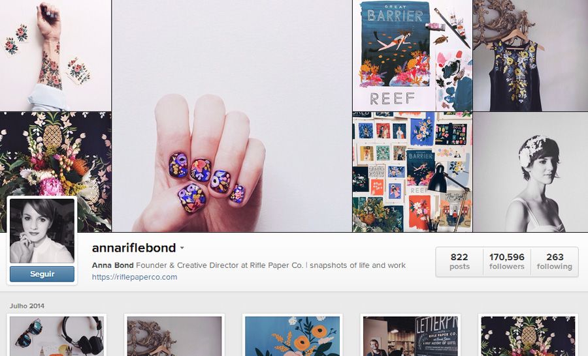Open the sunglasses and headphones post
The height and width of the screenshot is (356, 588).
pos(57,336)
